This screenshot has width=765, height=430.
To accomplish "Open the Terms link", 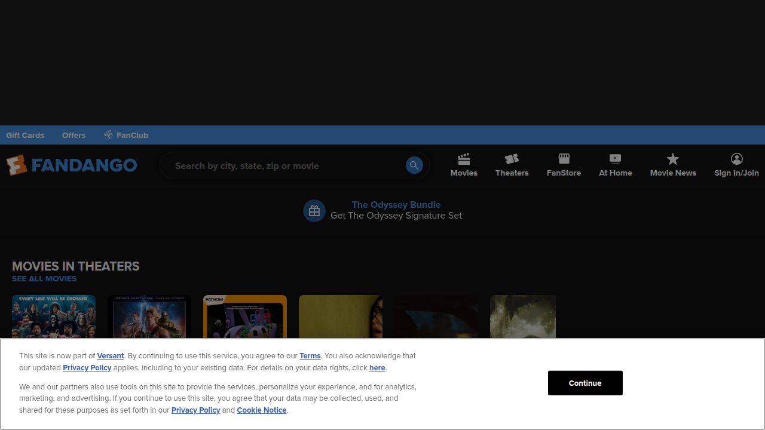I will pos(310,356).
